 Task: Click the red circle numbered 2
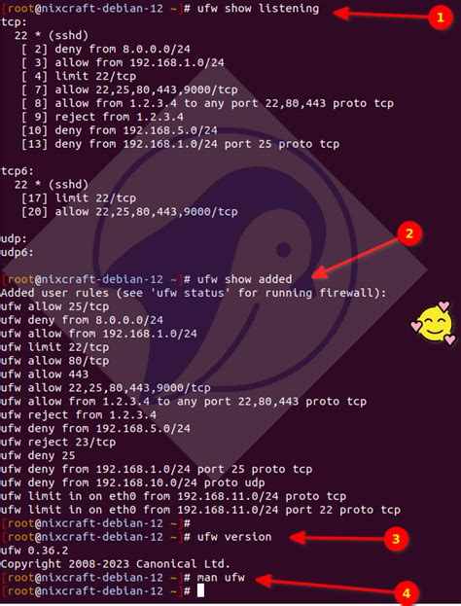(x=409, y=233)
